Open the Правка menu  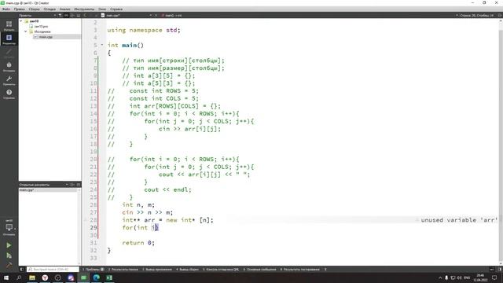click(x=19, y=9)
